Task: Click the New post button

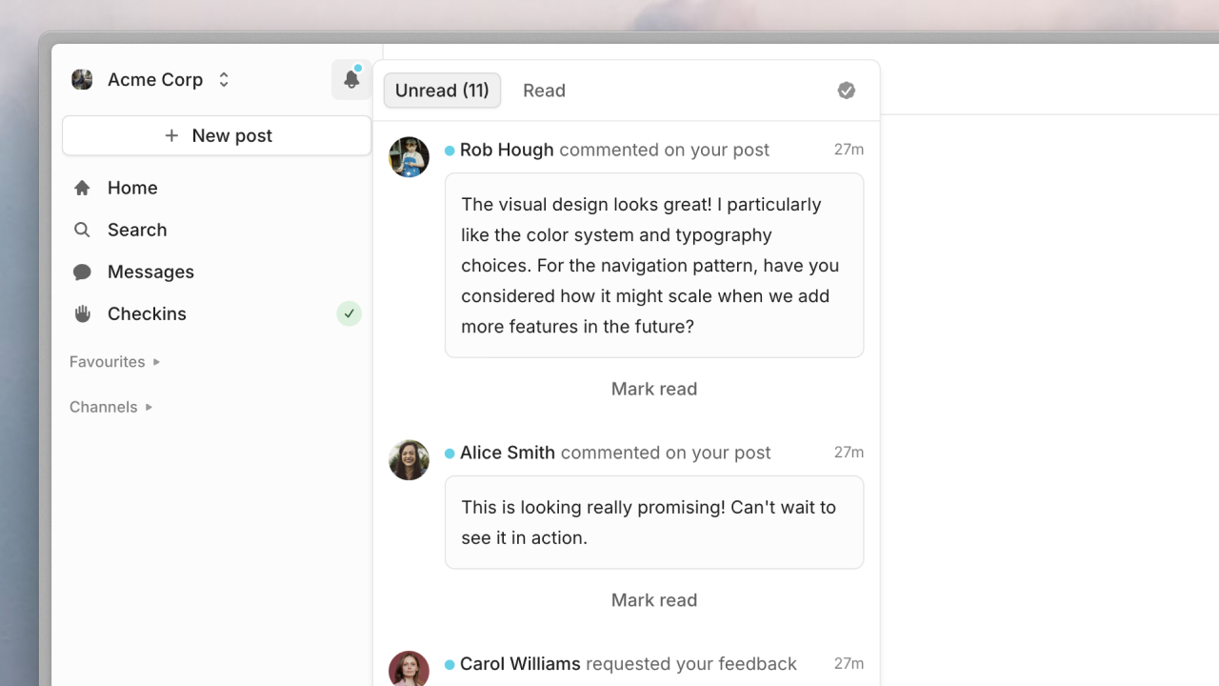Action: [x=216, y=135]
